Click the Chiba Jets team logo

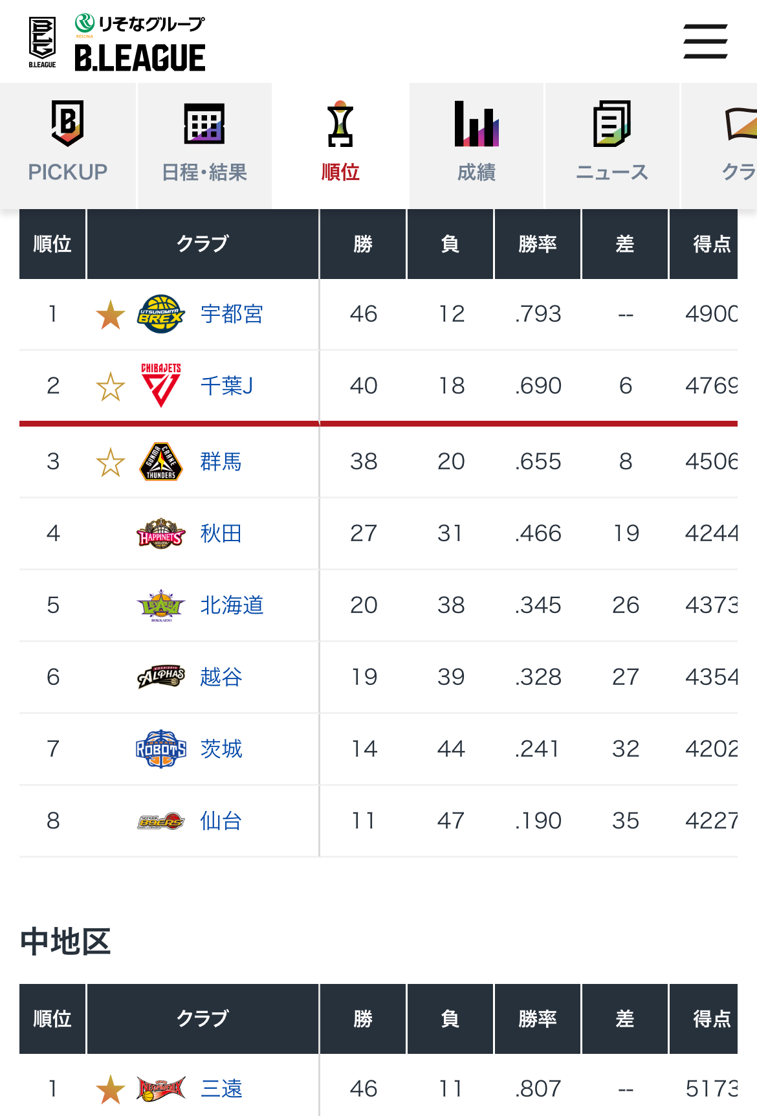point(161,386)
